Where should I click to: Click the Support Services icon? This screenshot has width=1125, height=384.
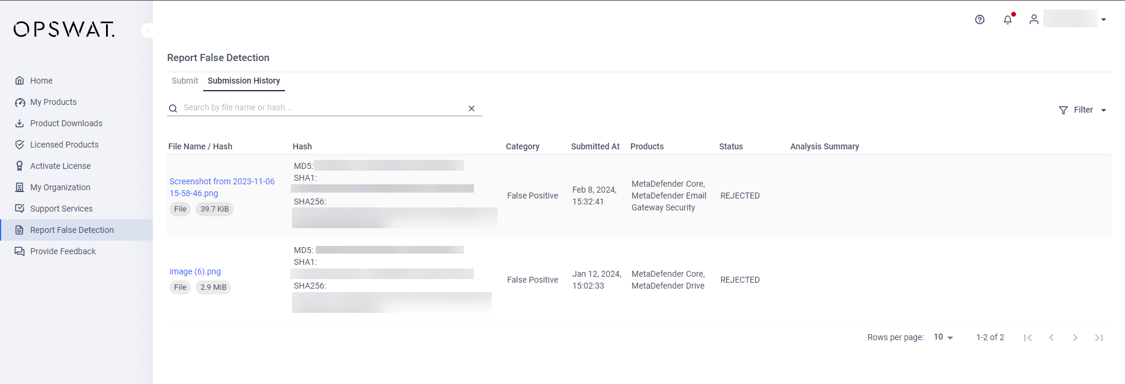20,209
